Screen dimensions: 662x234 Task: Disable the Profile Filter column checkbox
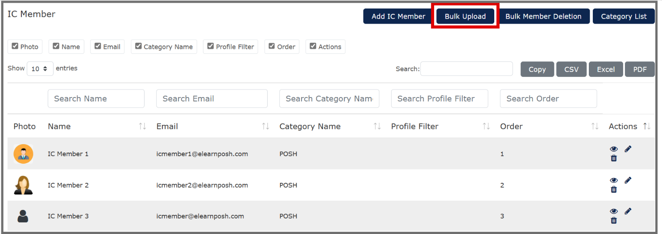(211, 46)
